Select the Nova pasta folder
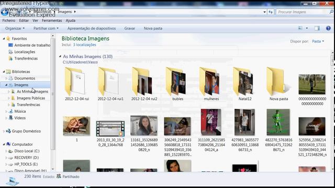This screenshot has width=335, height=188. pyautogui.click(x=278, y=84)
